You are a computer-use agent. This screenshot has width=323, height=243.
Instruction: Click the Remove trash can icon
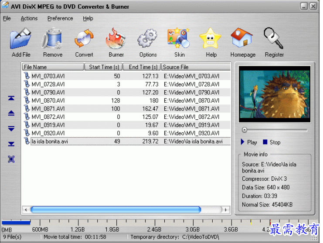[52, 39]
